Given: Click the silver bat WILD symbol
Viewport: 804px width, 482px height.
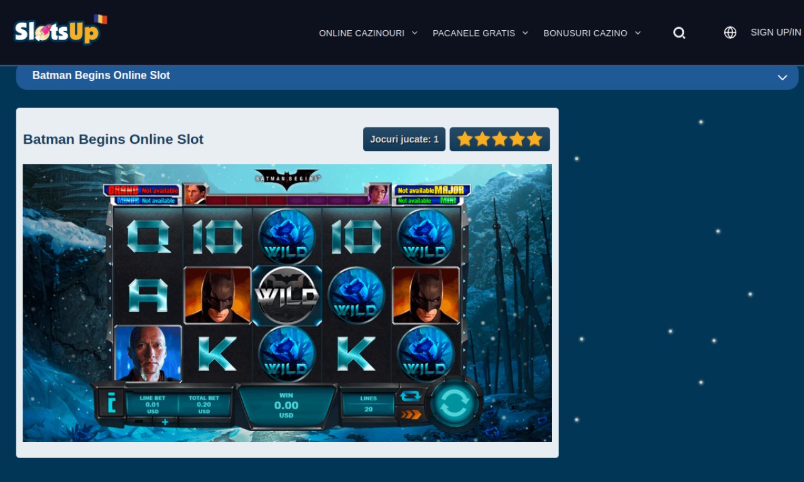Looking at the screenshot, I should coord(287,296).
